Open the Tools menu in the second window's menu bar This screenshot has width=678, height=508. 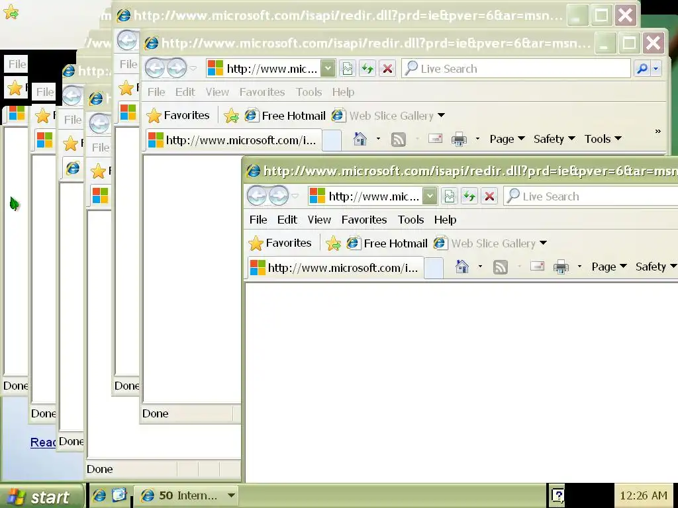click(309, 92)
